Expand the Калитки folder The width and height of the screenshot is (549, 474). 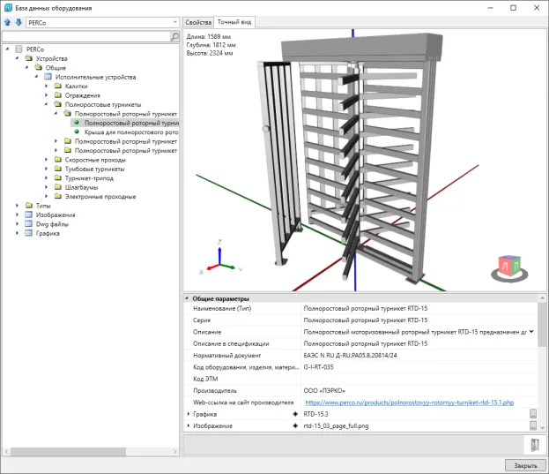[x=47, y=86]
